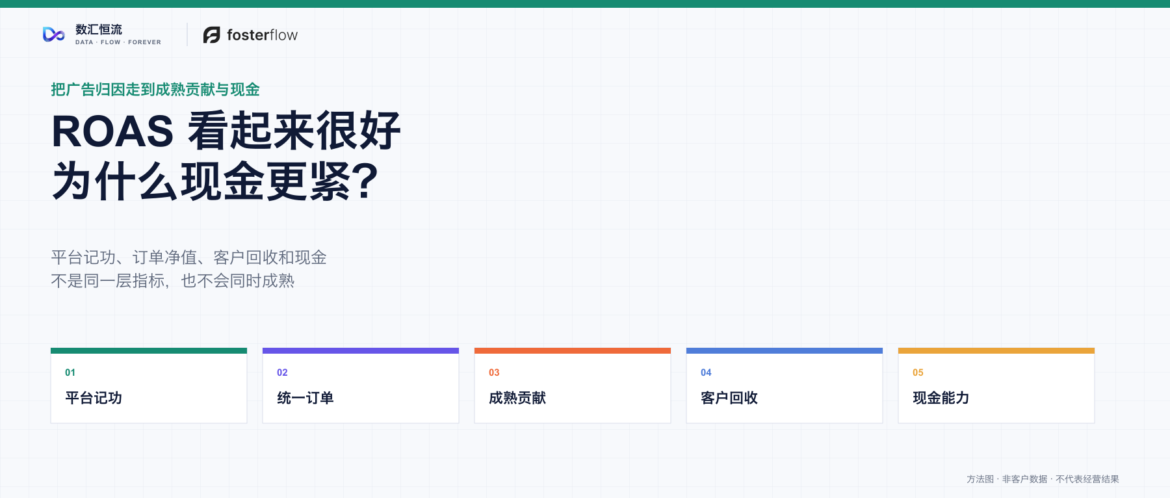Click the headline line 为什么现金更紧?
The image size is (1170, 498).
215,181
